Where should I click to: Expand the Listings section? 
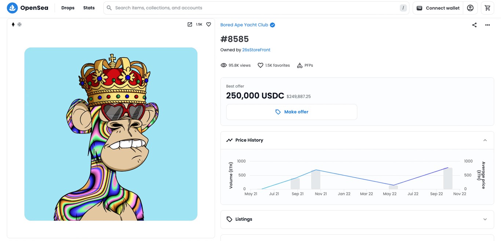(485, 219)
